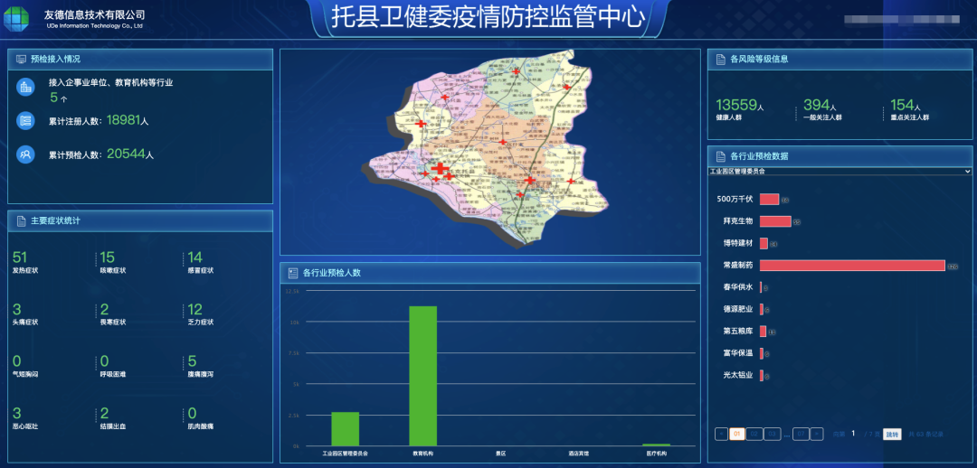Screen dimensions: 977x468
Task: Select page 02 in the pagination
Action: pyautogui.click(x=754, y=434)
